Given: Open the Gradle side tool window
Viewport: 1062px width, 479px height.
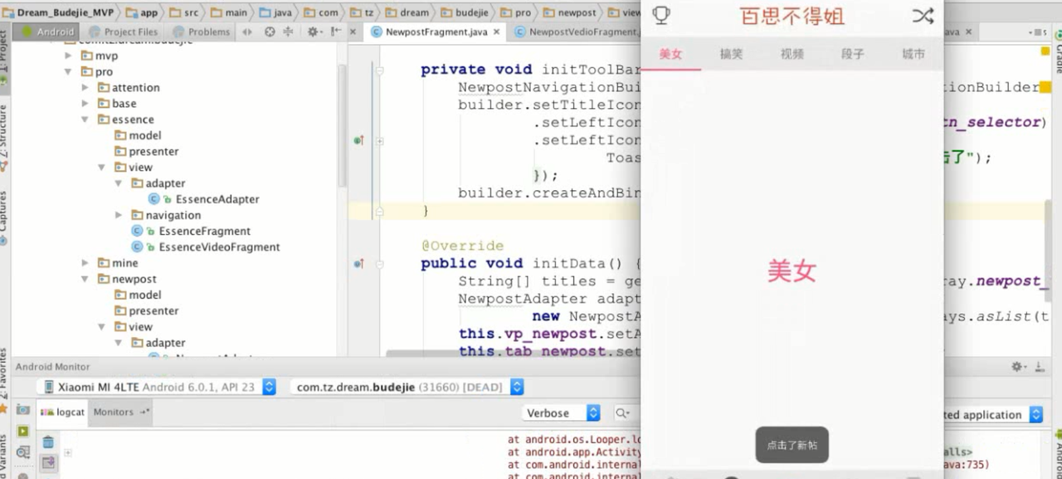Looking at the screenshot, I should pyautogui.click(x=1058, y=51).
